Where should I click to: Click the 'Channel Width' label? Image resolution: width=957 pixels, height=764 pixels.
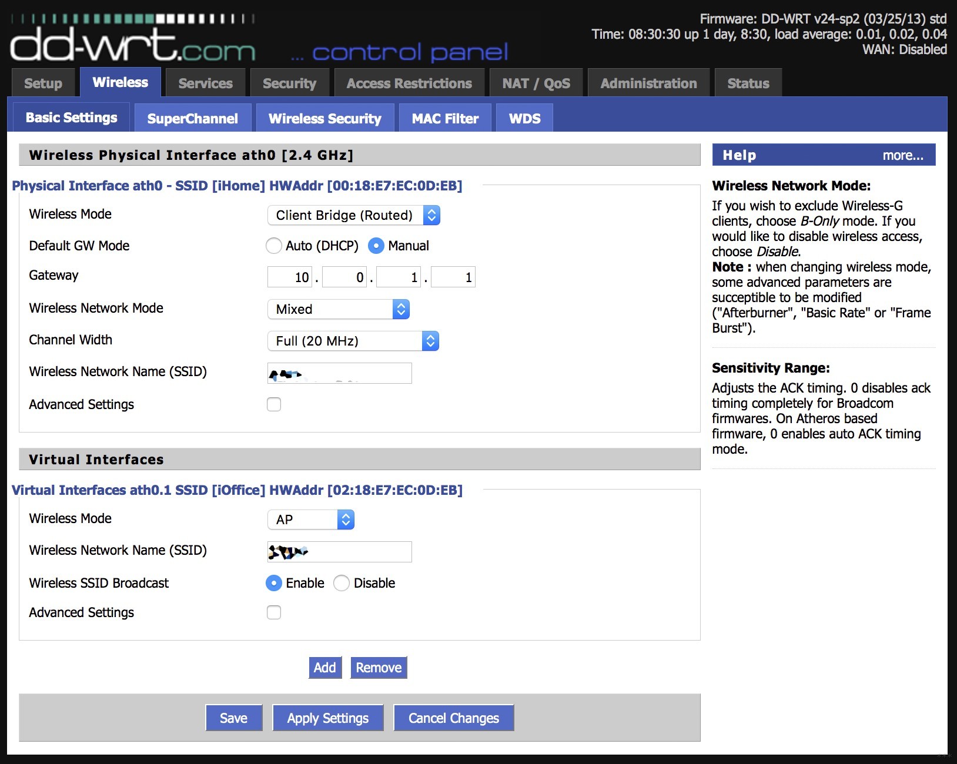71,340
